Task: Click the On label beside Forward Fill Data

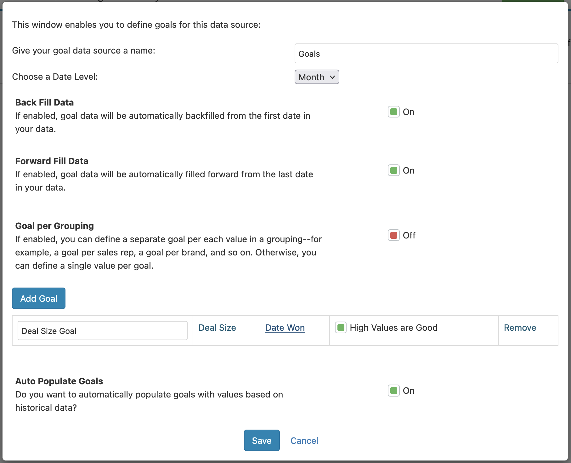Action: pos(409,170)
